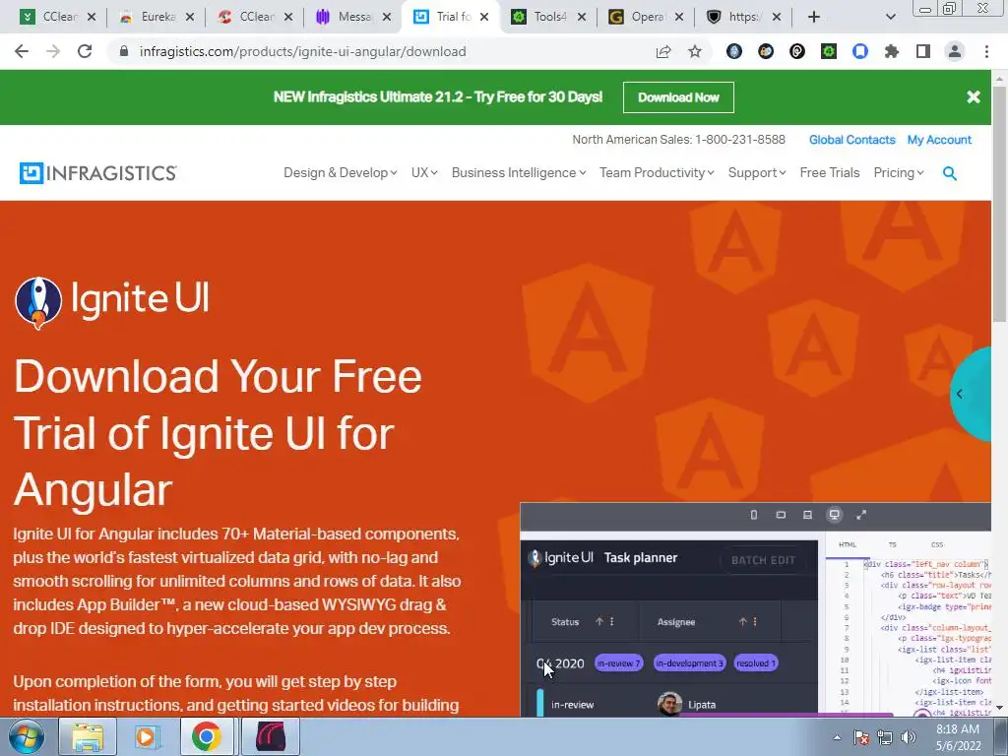Open the Extensions puzzle icon
This screenshot has height=756, width=1008.
pyautogui.click(x=892, y=51)
